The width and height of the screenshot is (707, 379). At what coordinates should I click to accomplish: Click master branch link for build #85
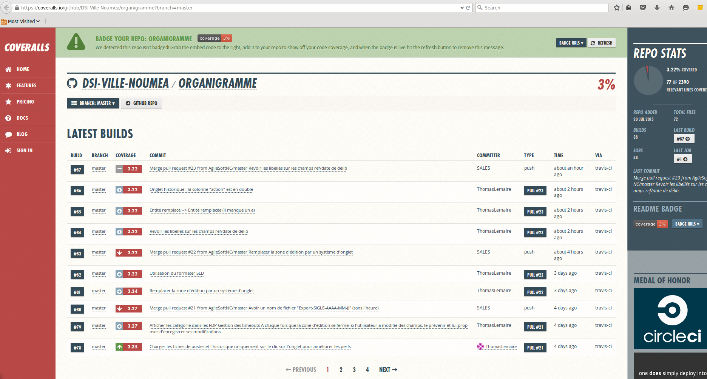click(99, 210)
